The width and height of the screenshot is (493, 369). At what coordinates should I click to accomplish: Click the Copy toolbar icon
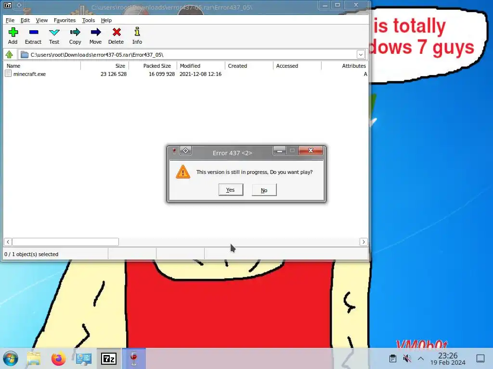coord(75,36)
